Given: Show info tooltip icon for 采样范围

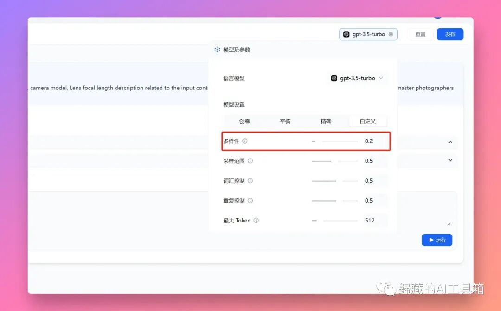Looking at the screenshot, I should click(x=250, y=161).
